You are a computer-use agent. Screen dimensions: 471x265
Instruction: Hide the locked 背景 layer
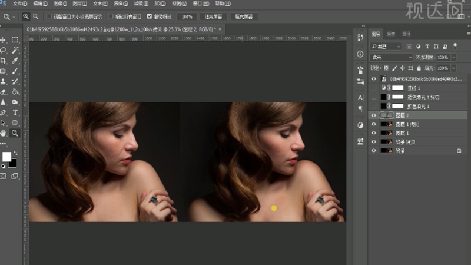(374, 150)
